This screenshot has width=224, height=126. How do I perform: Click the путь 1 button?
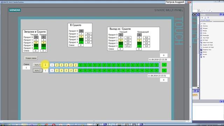37,65
